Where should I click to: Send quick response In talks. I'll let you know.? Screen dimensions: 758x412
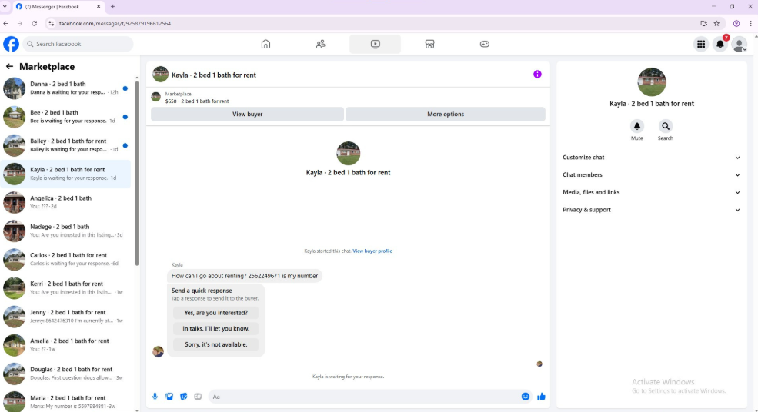coord(215,328)
